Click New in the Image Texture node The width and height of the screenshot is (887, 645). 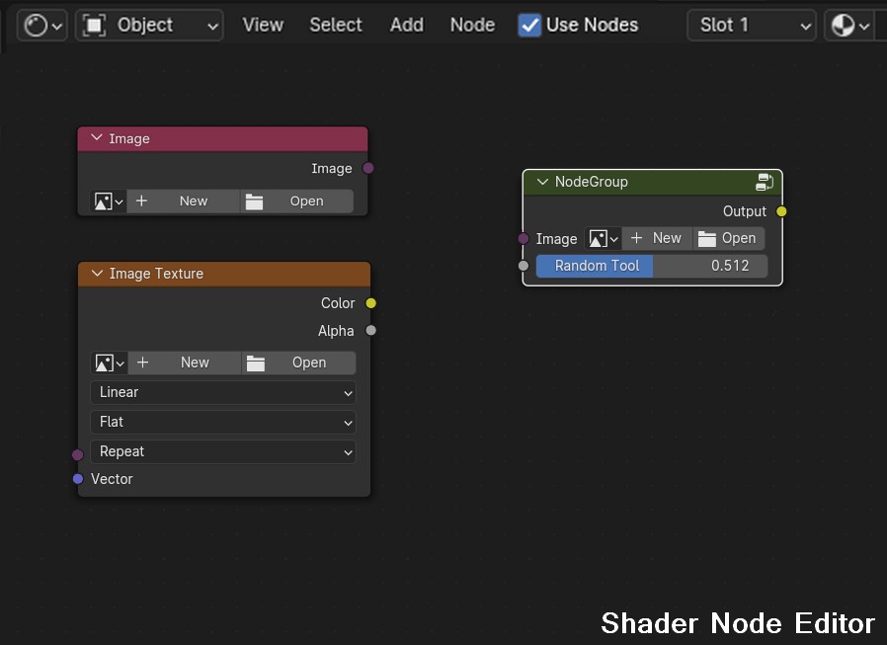185,363
